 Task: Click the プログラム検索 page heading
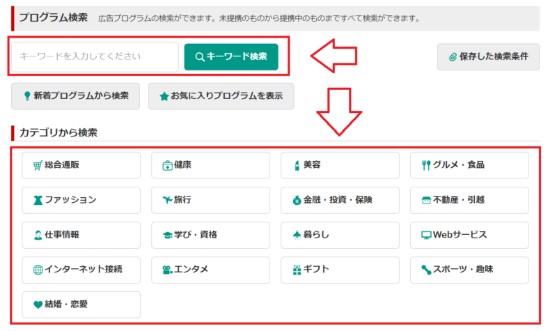point(54,18)
